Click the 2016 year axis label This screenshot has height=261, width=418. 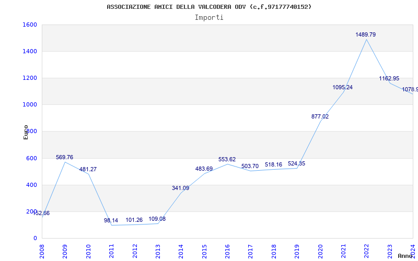(x=227, y=252)
